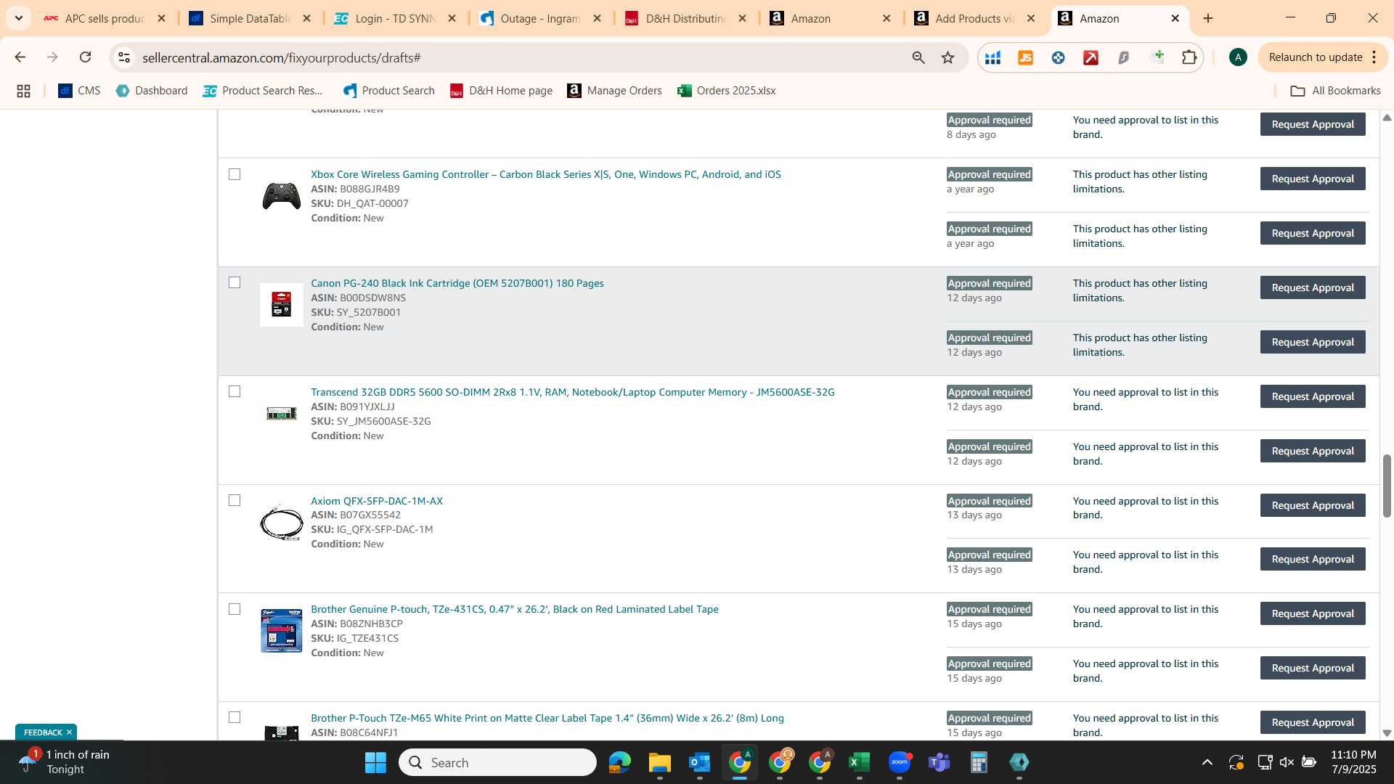Select the Axiom QFX-SFP-DAC-1M-AX checkbox

coord(235,500)
